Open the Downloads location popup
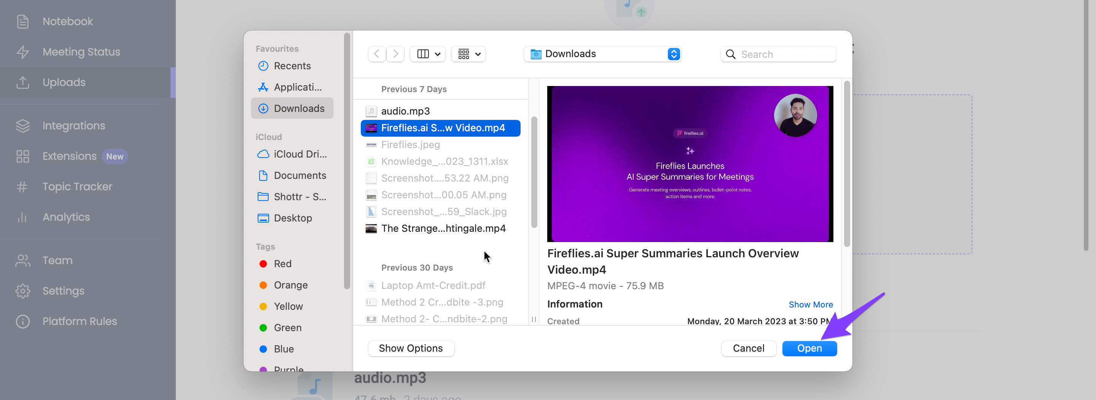The height and width of the screenshot is (400, 1096). point(602,54)
